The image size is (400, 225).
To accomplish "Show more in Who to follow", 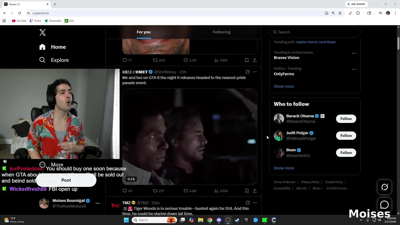I will tap(284, 168).
